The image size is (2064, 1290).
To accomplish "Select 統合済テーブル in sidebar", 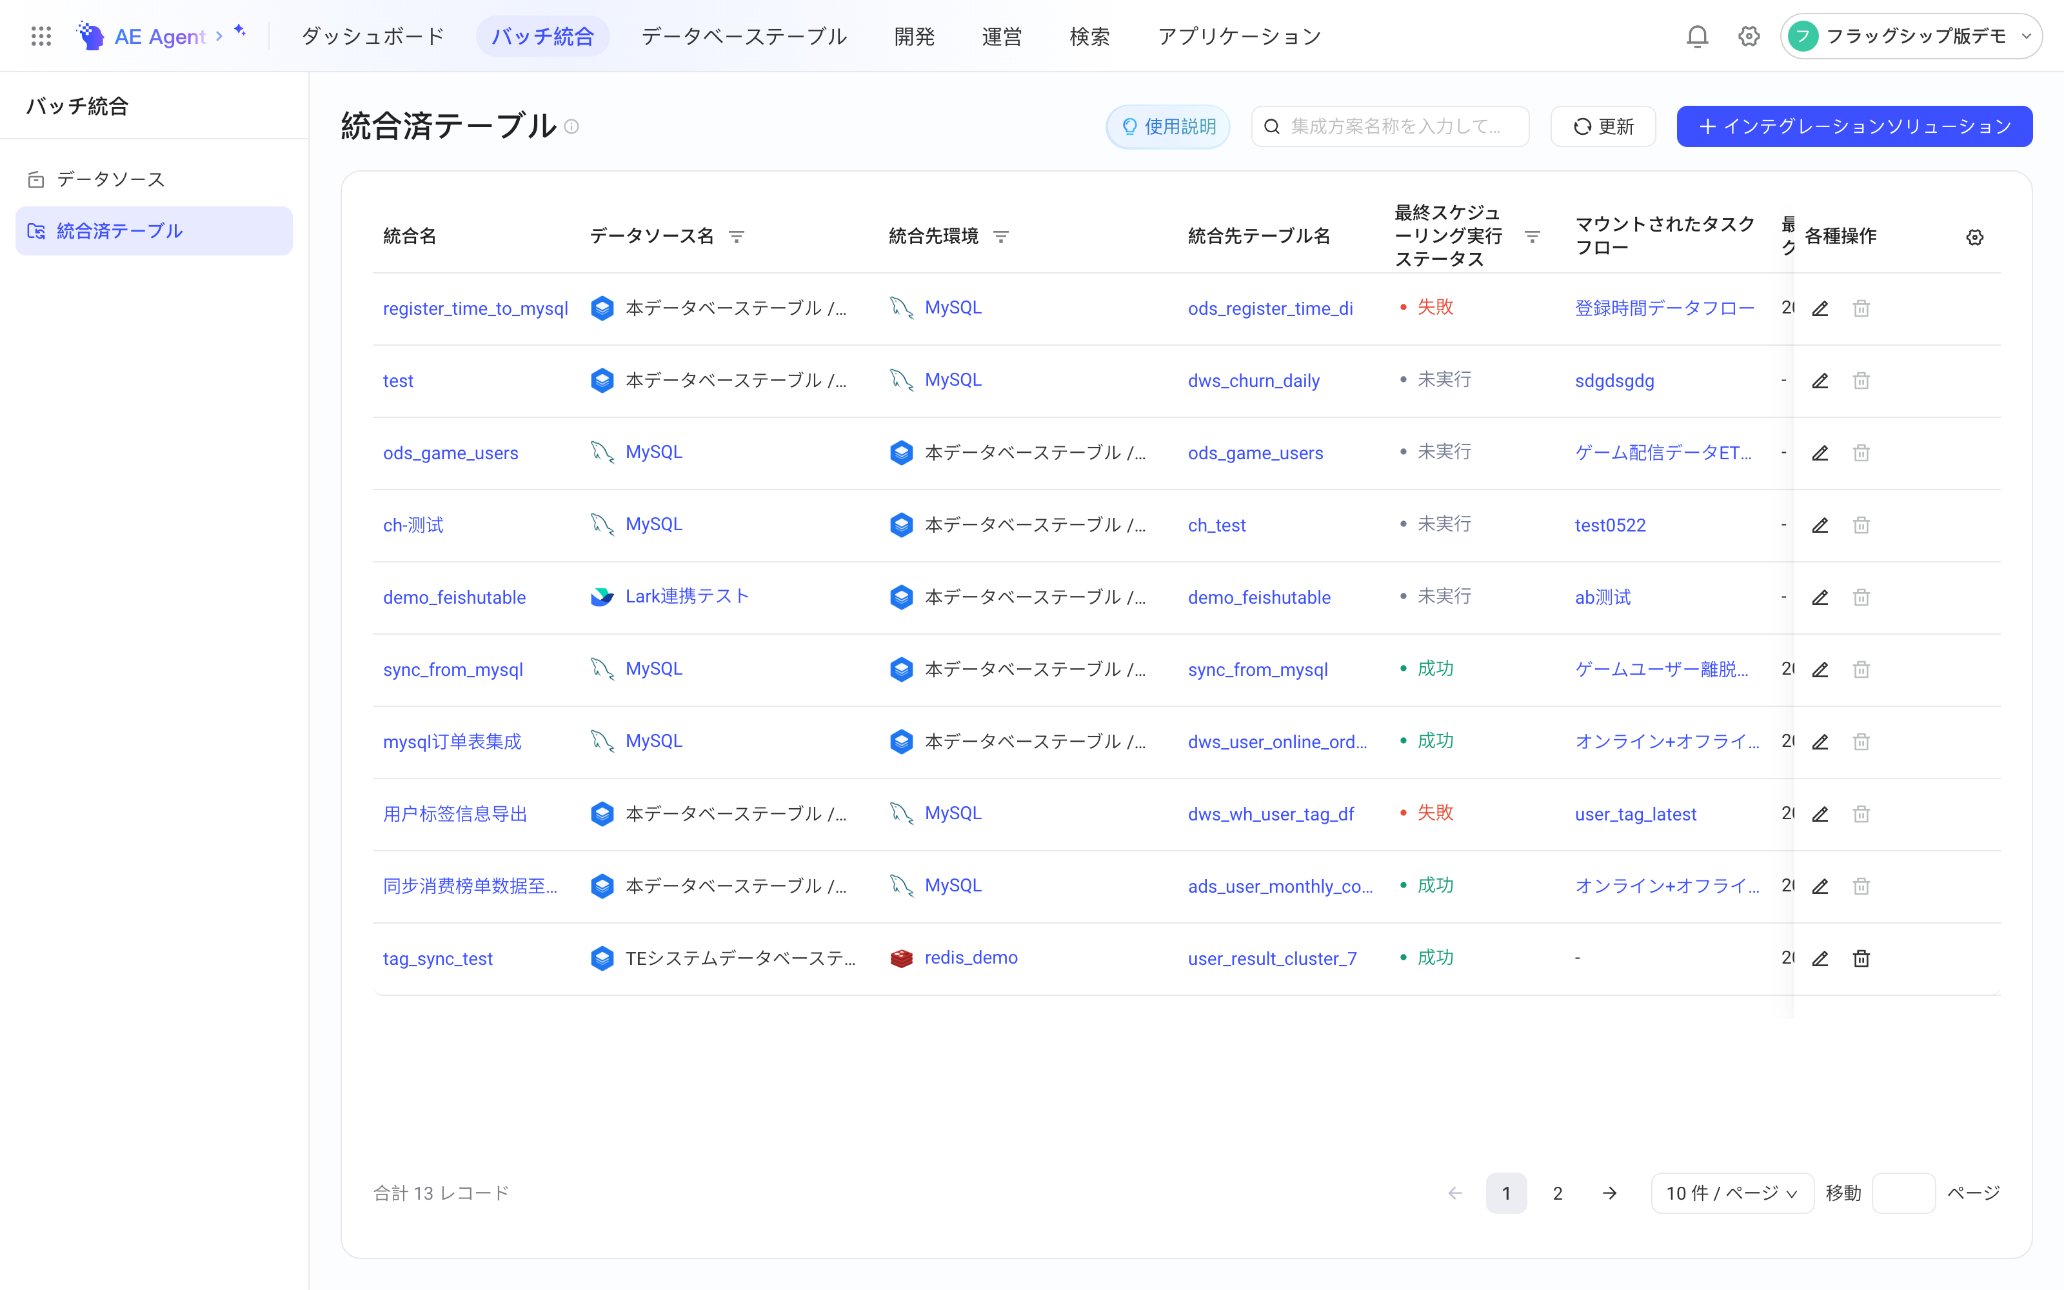I will (x=154, y=230).
